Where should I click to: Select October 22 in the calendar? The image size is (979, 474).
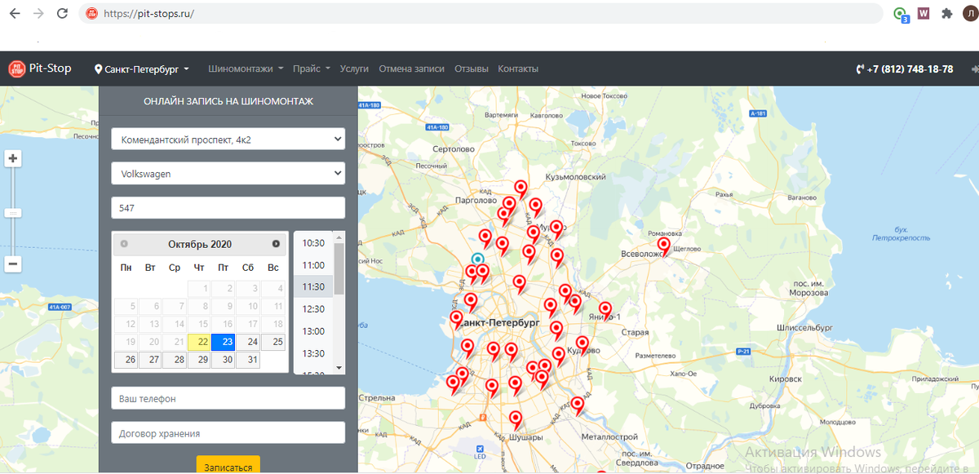(x=199, y=342)
